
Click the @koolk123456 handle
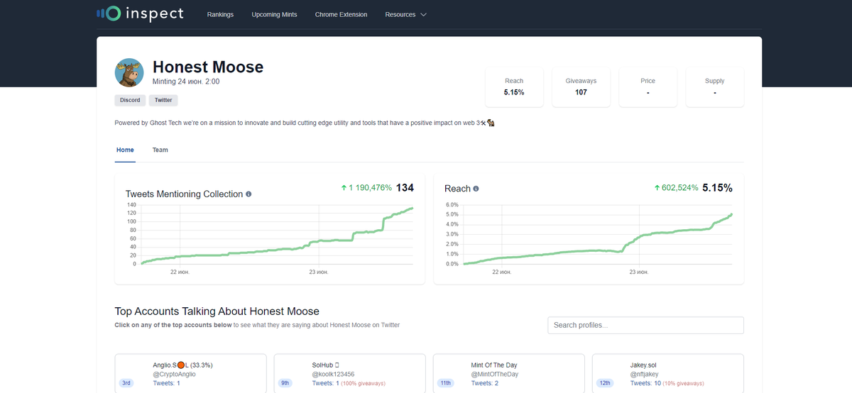point(333,374)
